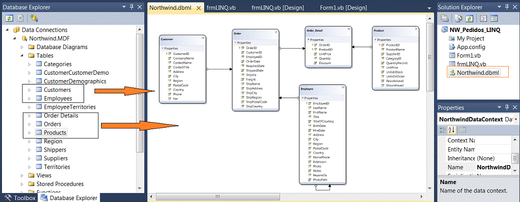Screen dimensions: 520x202
Task: Expand the Orders table node
Action: 30,124
